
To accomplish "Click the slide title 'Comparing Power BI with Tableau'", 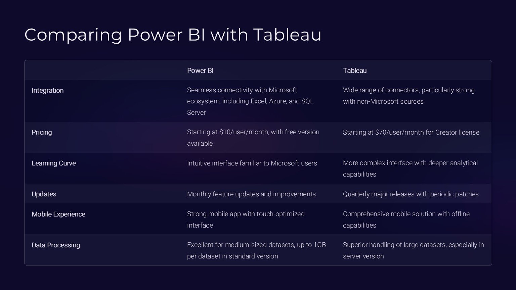I will tap(173, 35).
